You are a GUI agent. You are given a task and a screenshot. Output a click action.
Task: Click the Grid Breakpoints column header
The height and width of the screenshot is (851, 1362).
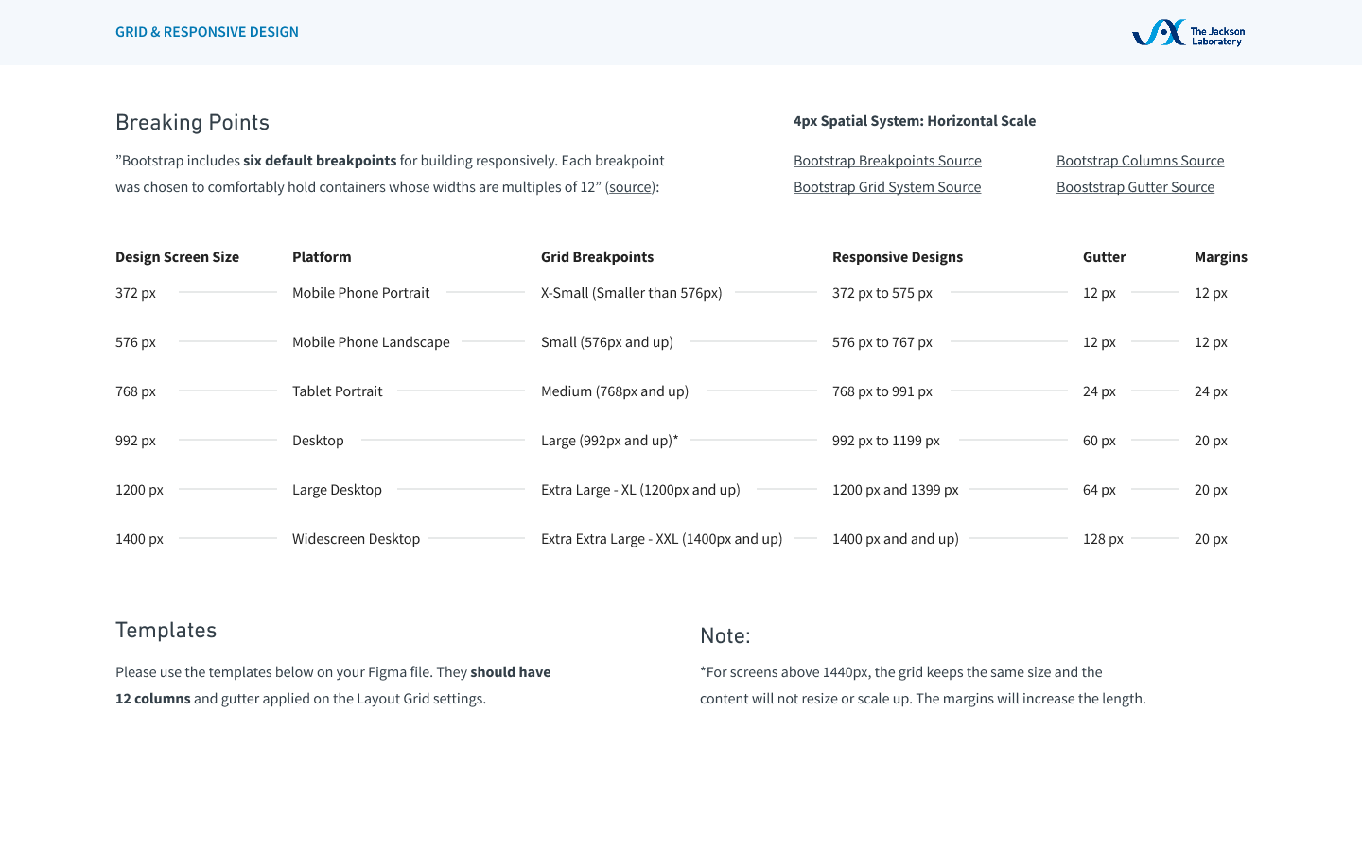597,257
